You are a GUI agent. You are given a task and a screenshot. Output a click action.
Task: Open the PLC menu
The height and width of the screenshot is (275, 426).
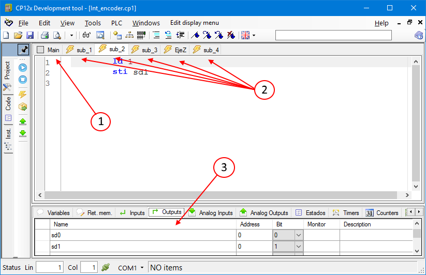pyautogui.click(x=116, y=23)
